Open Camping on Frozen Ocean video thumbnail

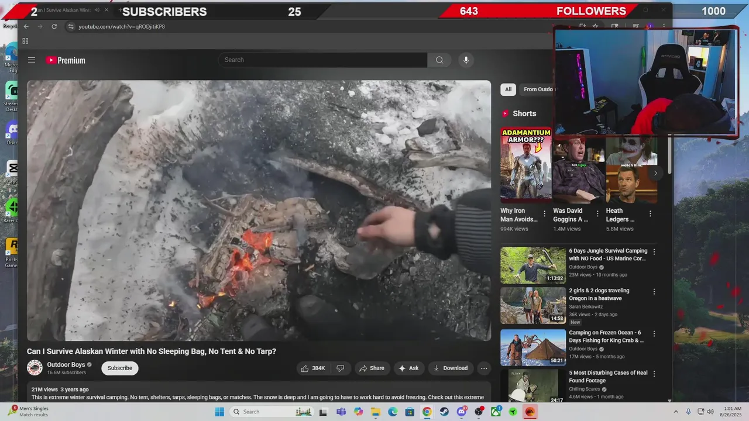(533, 347)
